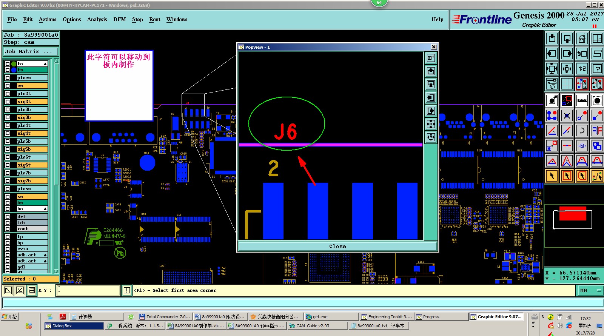Select the mirror F tool icon
The height and width of the screenshot is (336, 604).
pyautogui.click(x=597, y=131)
